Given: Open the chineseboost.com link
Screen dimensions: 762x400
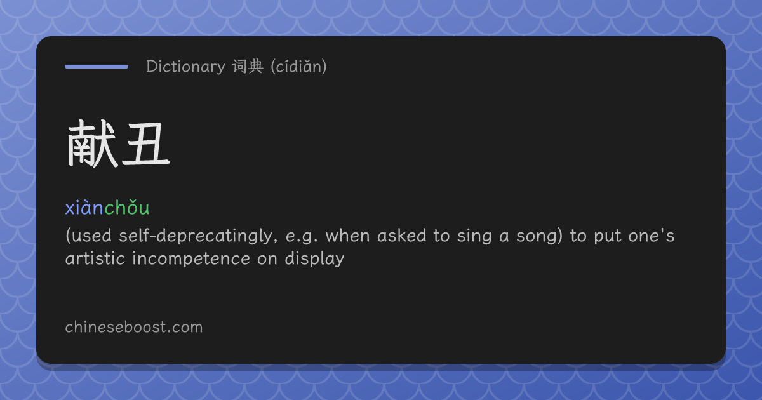Looking at the screenshot, I should 134,327.
